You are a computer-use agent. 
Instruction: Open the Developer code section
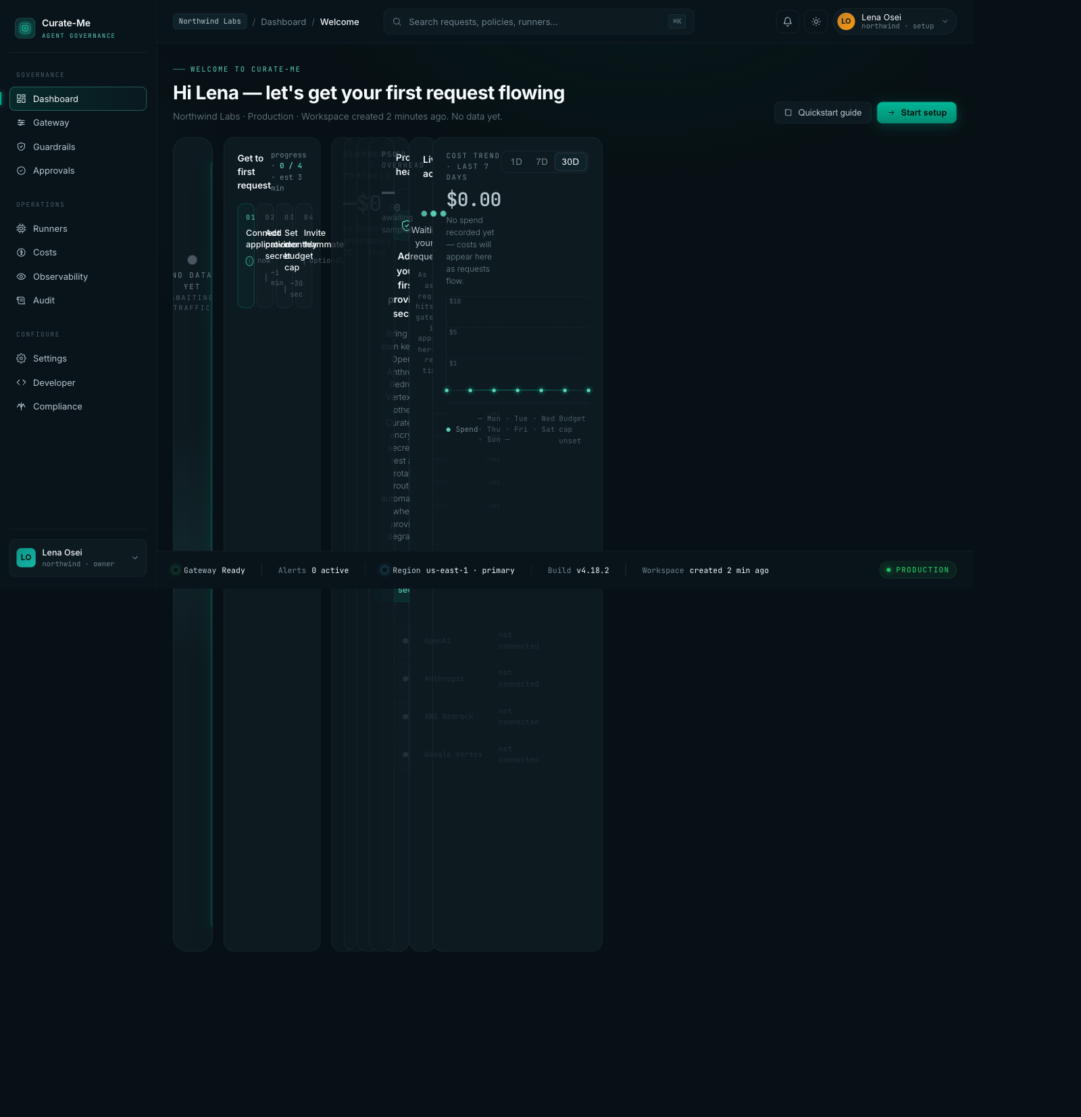(54, 383)
